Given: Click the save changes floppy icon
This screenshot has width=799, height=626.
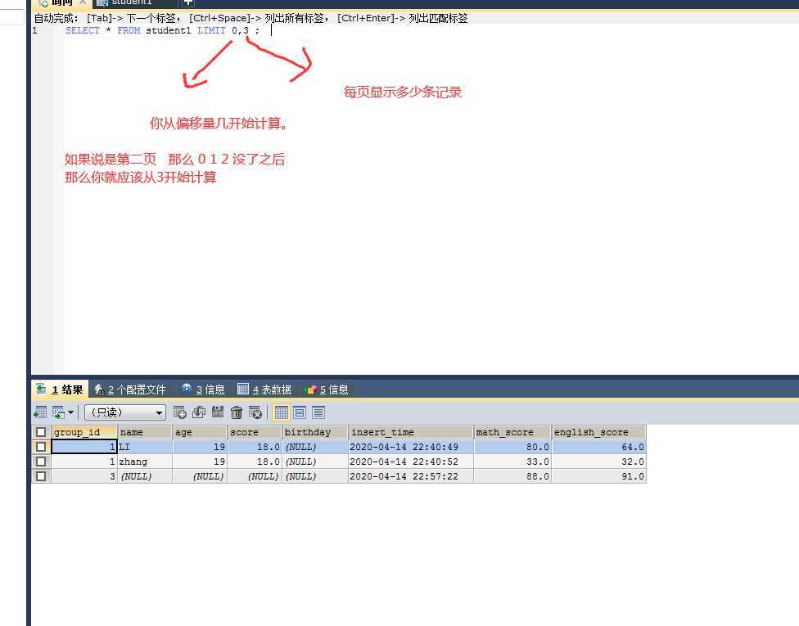Looking at the screenshot, I should pyautogui.click(x=218, y=412).
